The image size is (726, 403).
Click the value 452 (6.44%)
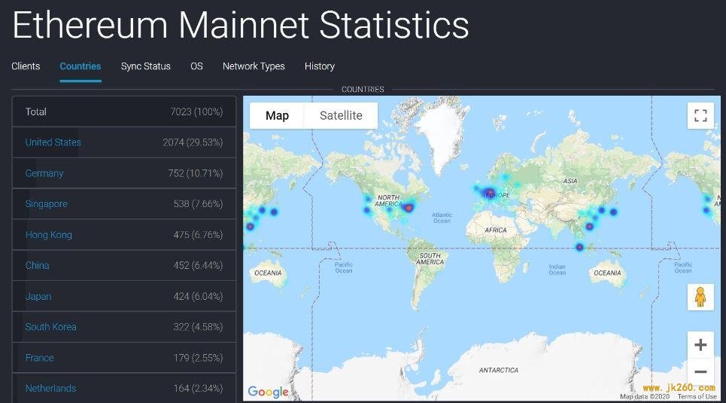point(198,265)
